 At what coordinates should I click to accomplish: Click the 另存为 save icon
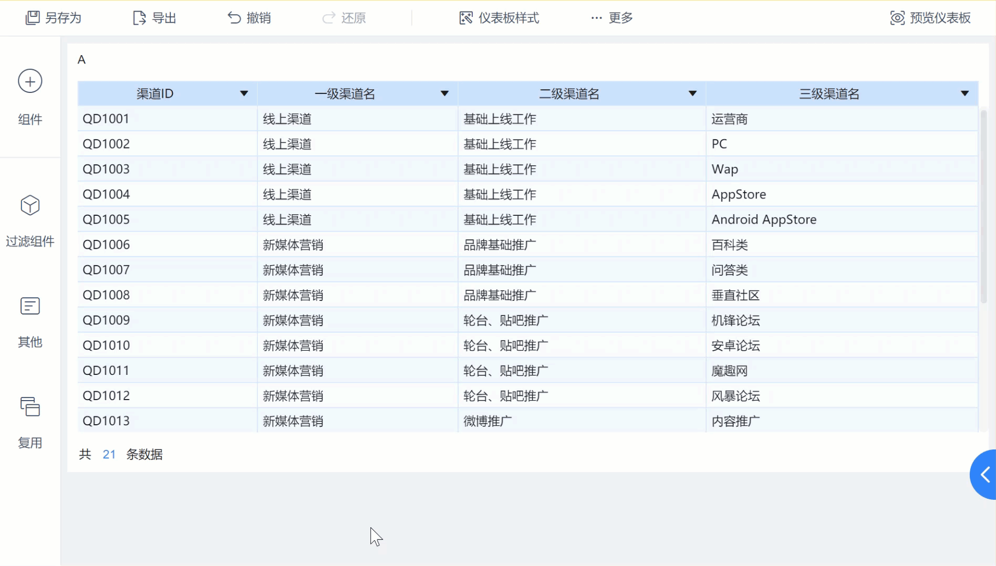(x=33, y=17)
